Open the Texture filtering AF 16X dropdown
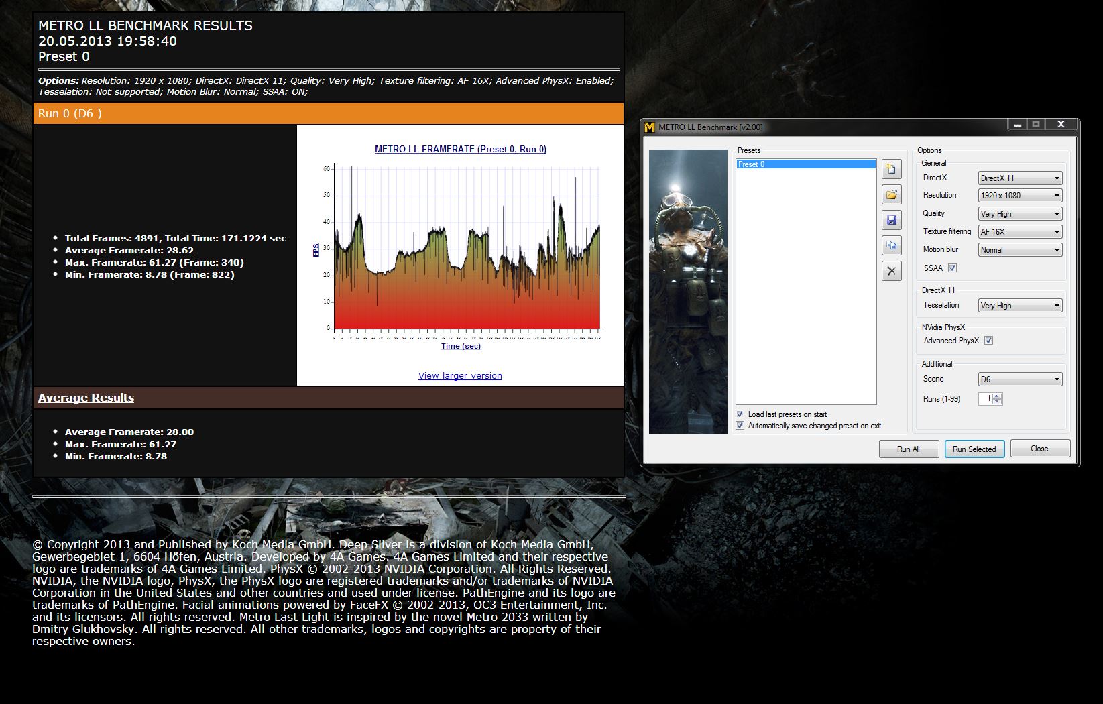This screenshot has width=1103, height=704. (x=1020, y=232)
